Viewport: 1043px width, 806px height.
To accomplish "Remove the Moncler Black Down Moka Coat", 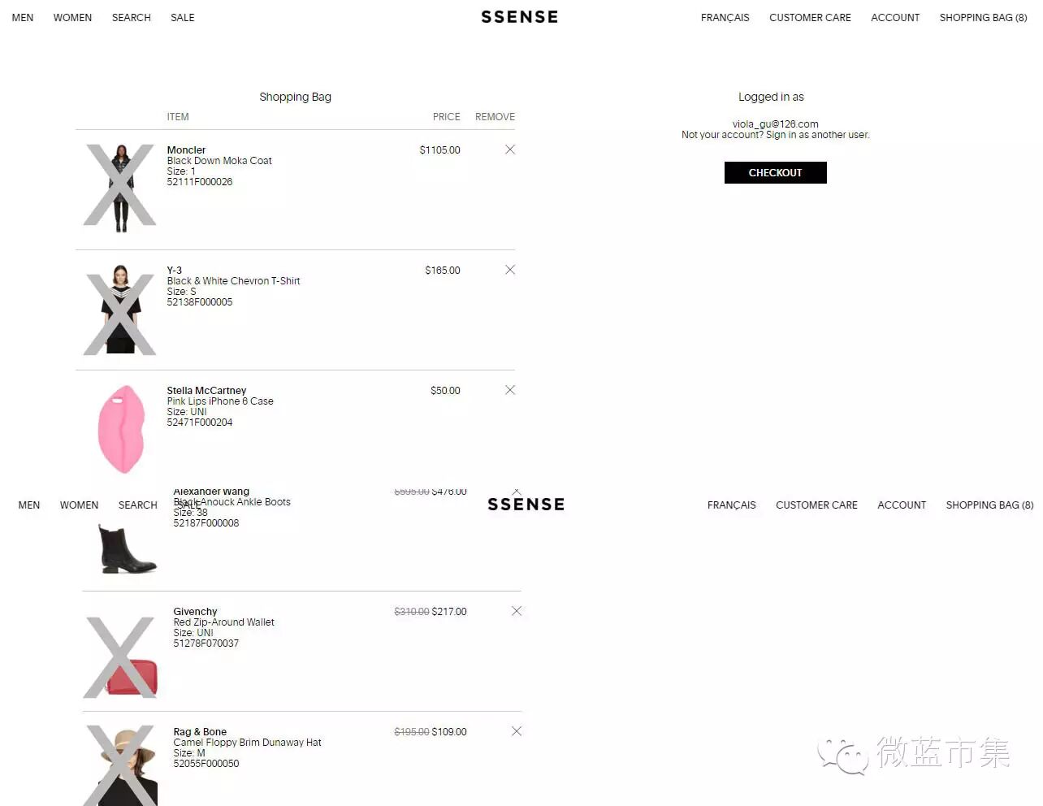I will point(510,149).
